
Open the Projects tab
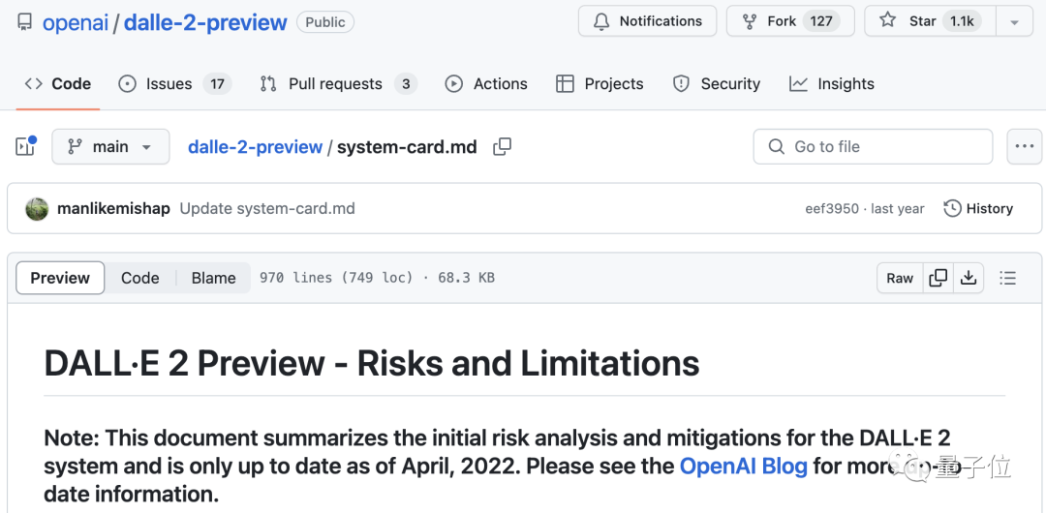point(600,84)
